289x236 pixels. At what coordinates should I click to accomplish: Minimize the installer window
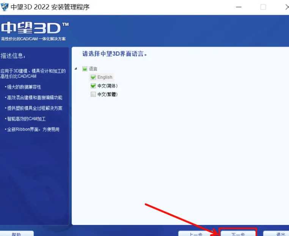[239, 7]
